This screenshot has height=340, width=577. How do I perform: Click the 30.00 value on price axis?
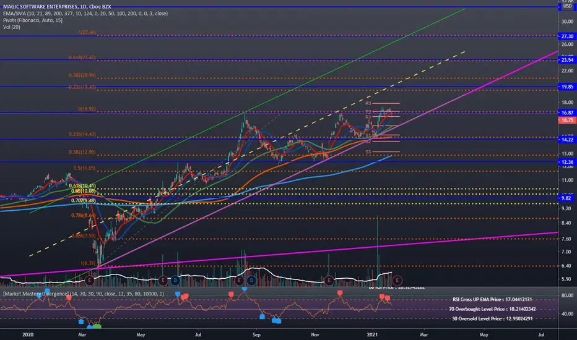pos(567,22)
